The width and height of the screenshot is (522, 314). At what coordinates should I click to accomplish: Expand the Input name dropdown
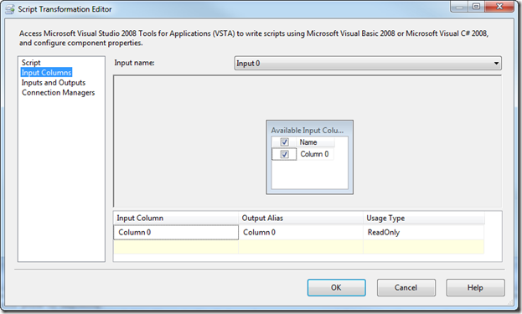click(x=368, y=63)
